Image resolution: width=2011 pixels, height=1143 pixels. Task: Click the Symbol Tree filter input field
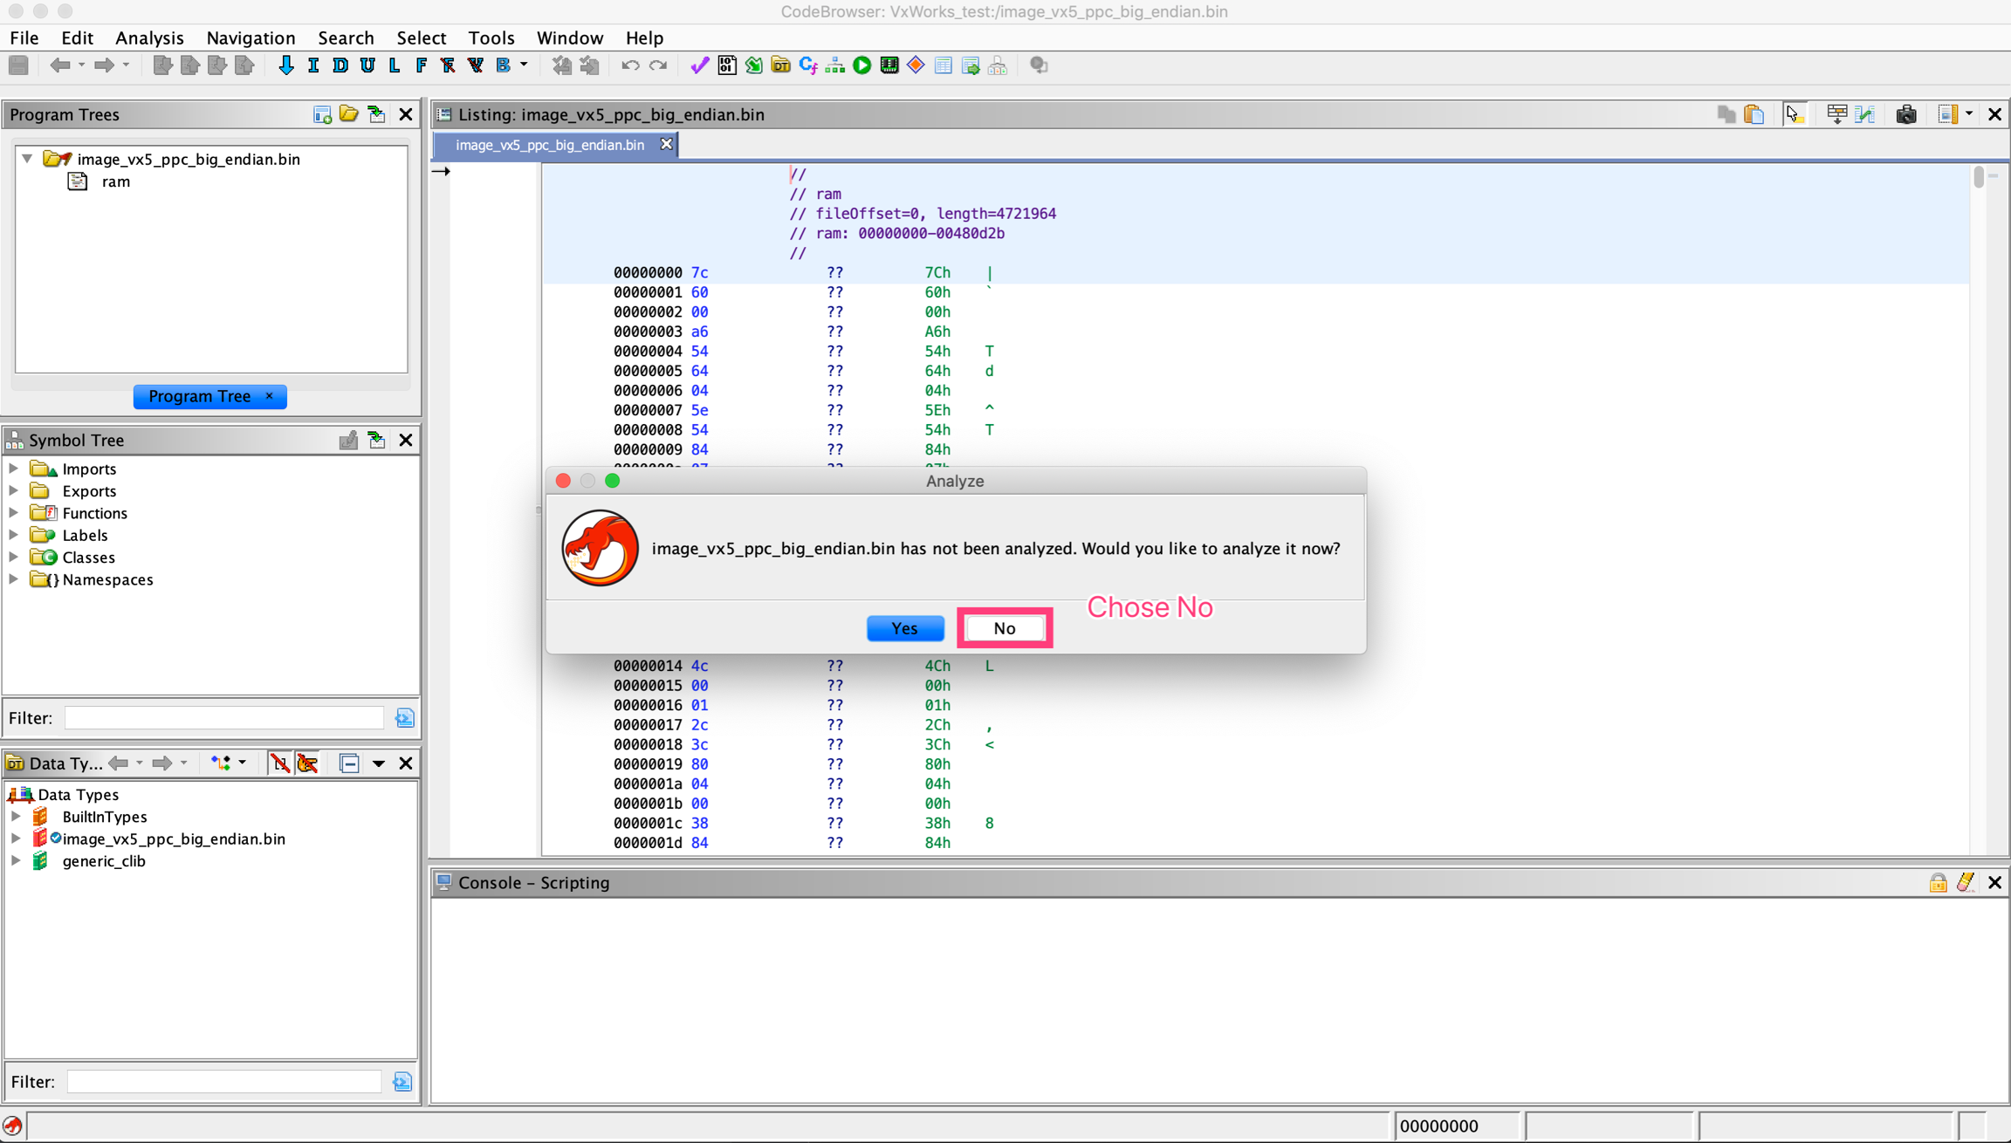tap(224, 718)
